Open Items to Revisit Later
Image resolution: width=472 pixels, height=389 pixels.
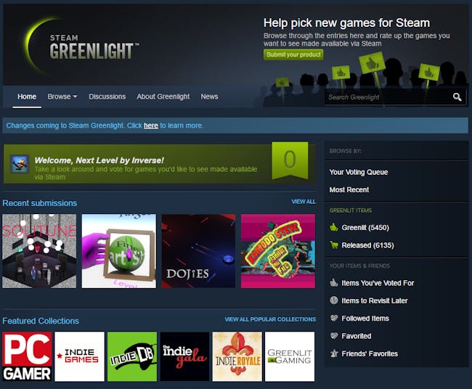click(375, 300)
